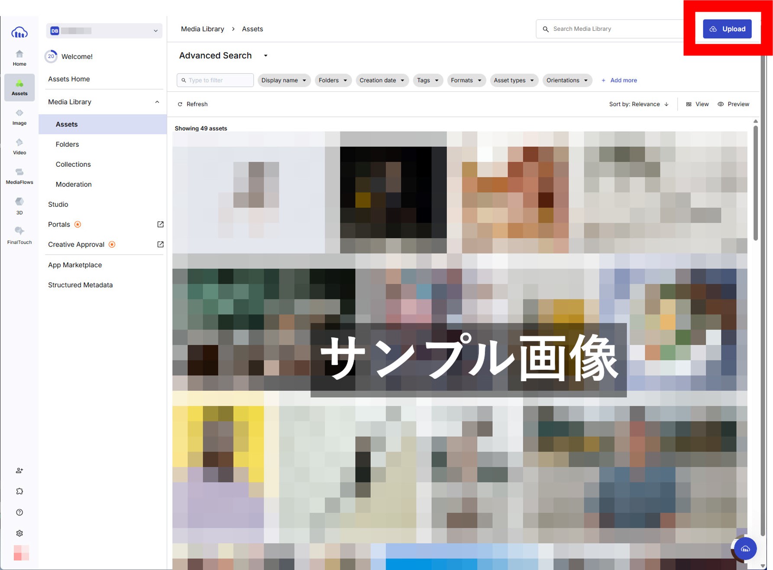Click the Refresh icon button
This screenshot has height=570, width=773.
pos(193,104)
